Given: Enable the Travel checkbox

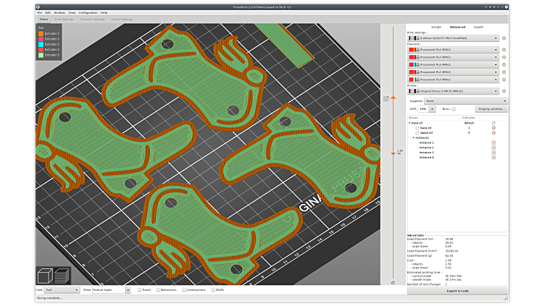Looking at the screenshot, I should click(139, 289).
